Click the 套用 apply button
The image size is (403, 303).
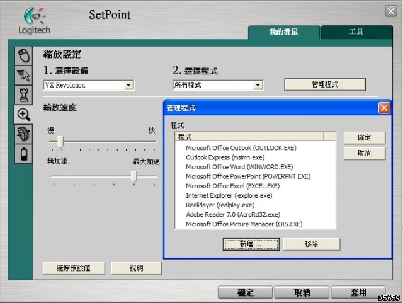358,292
